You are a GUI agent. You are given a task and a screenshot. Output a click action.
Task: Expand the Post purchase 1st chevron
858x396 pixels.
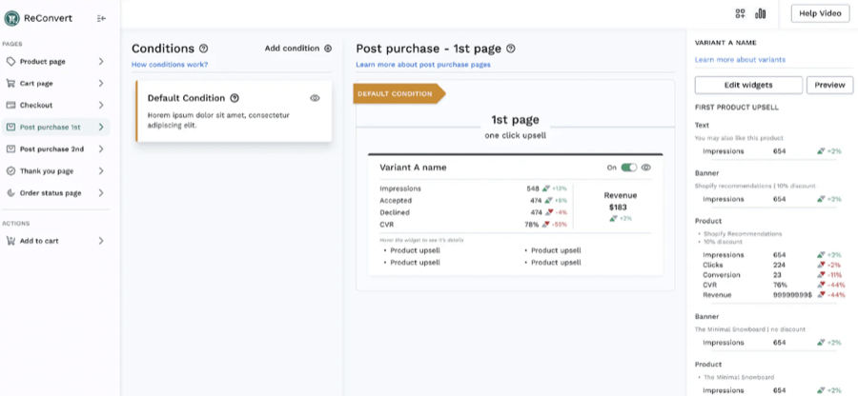101,128
